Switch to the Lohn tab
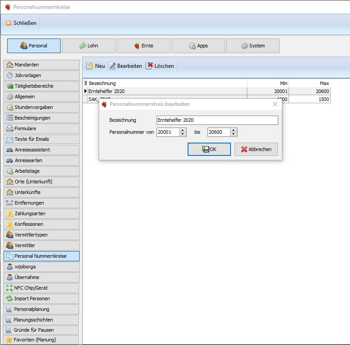350x345 pixels. (88, 46)
